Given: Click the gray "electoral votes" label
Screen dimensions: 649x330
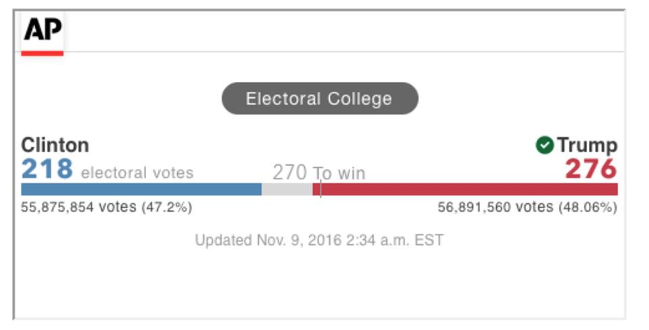Looking at the screenshot, I should pos(137,173).
